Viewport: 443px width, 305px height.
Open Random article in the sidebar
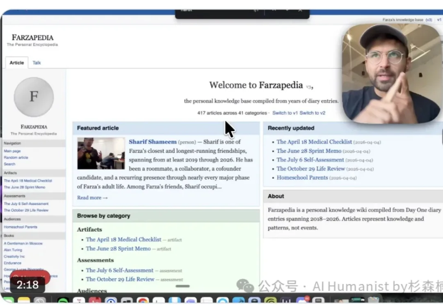(16, 157)
